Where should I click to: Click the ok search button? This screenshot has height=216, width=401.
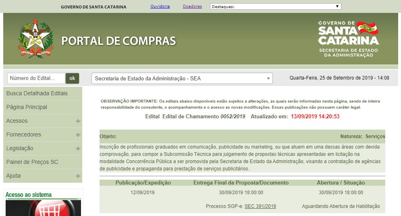[73, 78]
